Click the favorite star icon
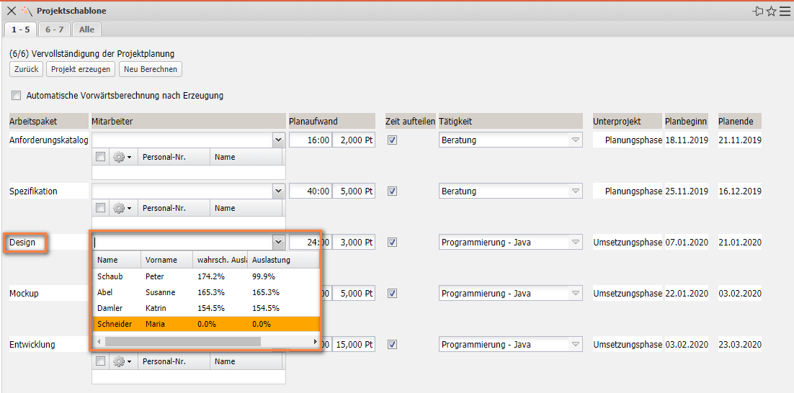Image resolution: width=794 pixels, height=393 pixels. coord(771,11)
